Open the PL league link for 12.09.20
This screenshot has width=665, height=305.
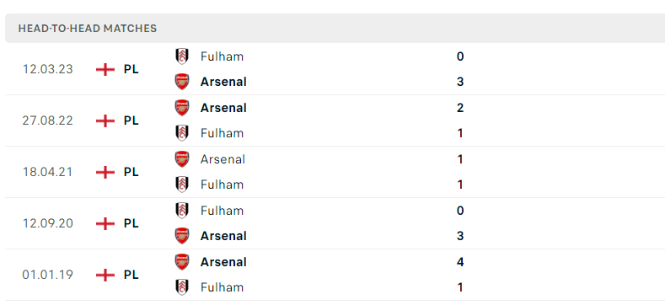point(131,223)
